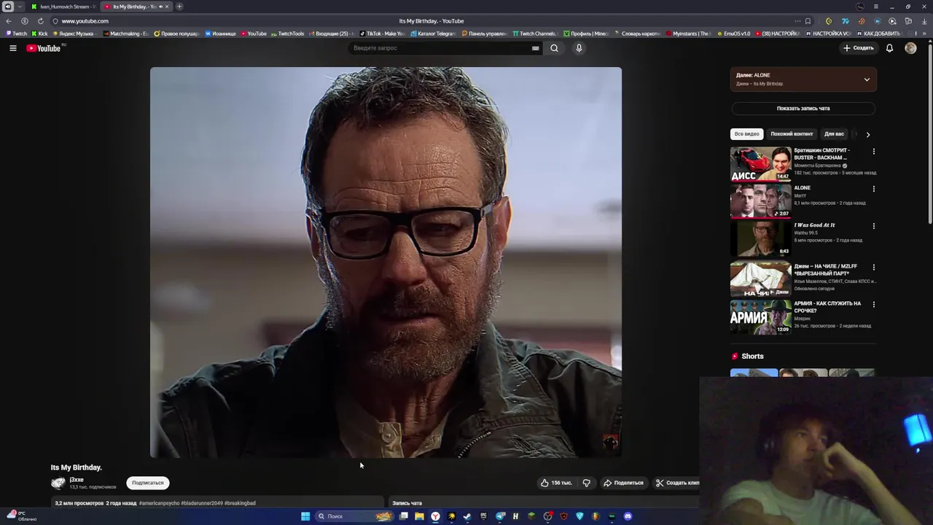Click Показать запись чата button

[803, 109]
